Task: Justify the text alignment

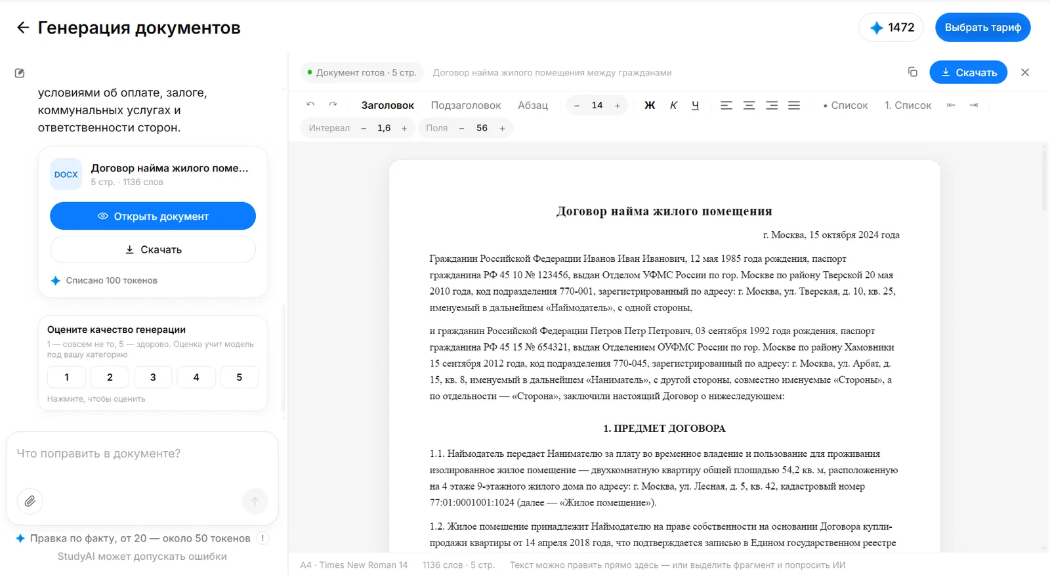Action: tap(794, 105)
